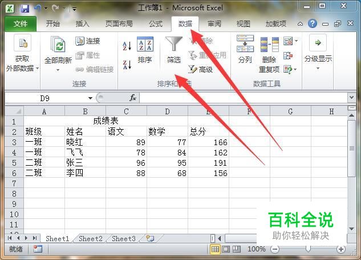The image size is (361, 260).
Task: Switch to the 页面布局 tab
Action: point(119,23)
